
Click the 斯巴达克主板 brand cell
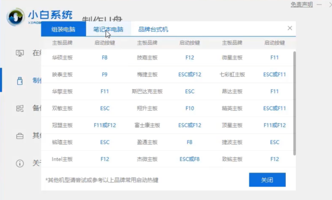coord(147,92)
